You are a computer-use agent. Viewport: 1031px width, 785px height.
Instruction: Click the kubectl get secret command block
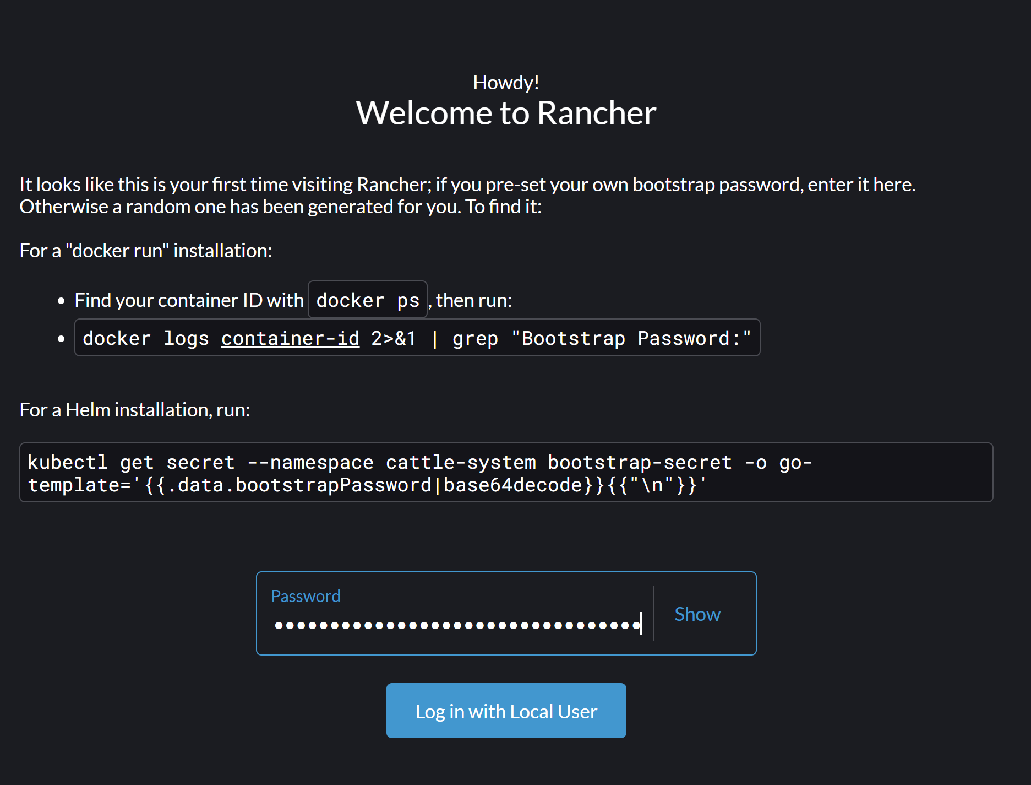506,473
